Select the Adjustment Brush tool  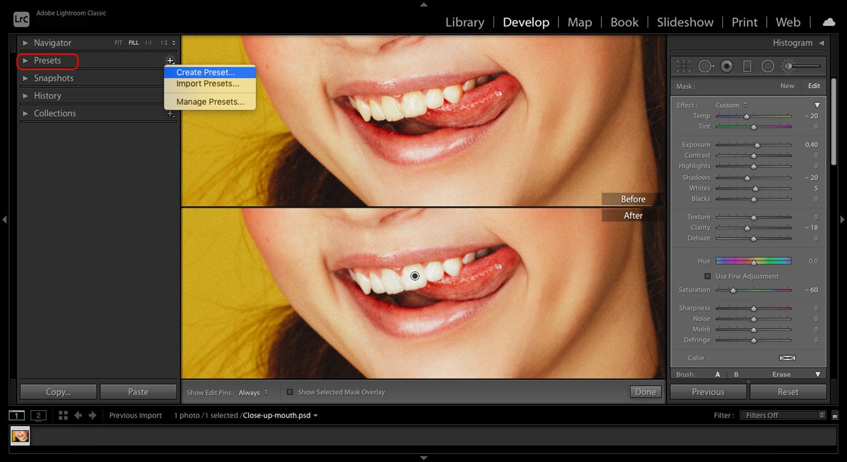tap(789, 66)
